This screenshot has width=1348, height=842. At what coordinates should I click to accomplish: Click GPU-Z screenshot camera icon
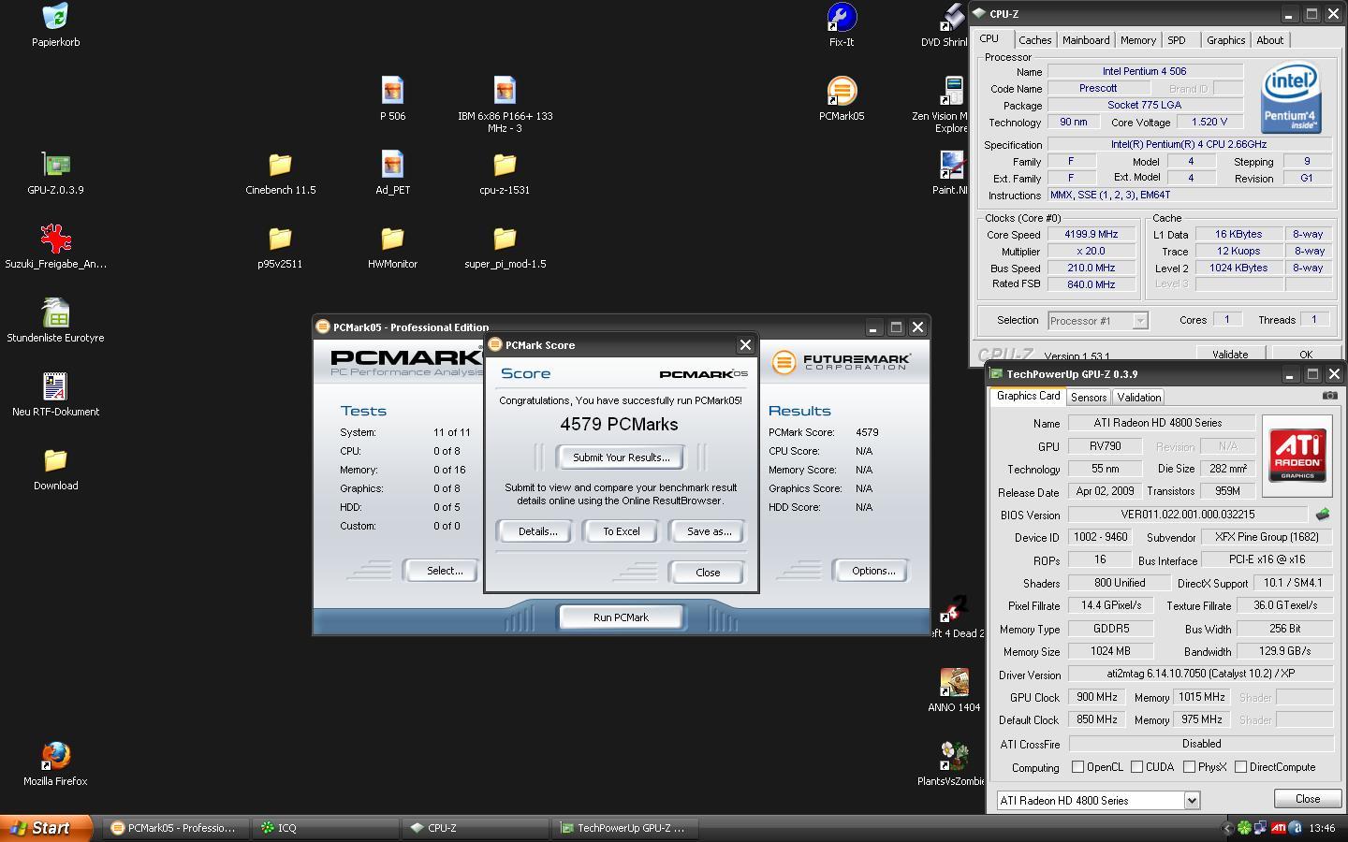1329,396
